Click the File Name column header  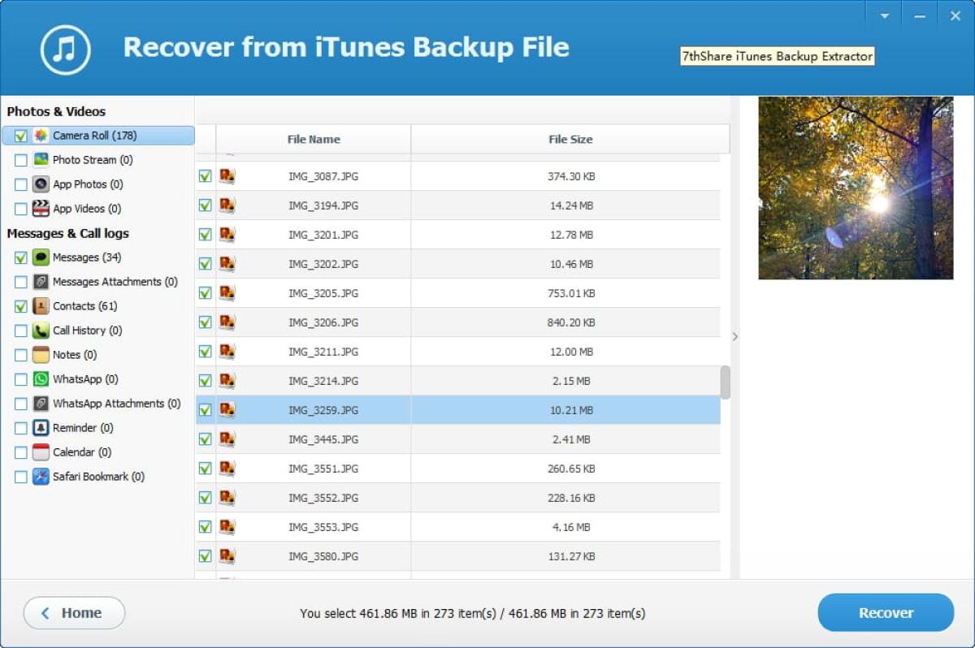314,139
